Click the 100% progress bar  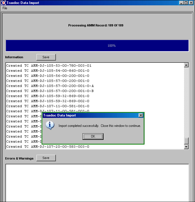[97, 46]
